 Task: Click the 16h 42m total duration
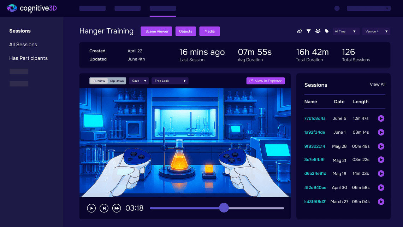pyautogui.click(x=312, y=52)
